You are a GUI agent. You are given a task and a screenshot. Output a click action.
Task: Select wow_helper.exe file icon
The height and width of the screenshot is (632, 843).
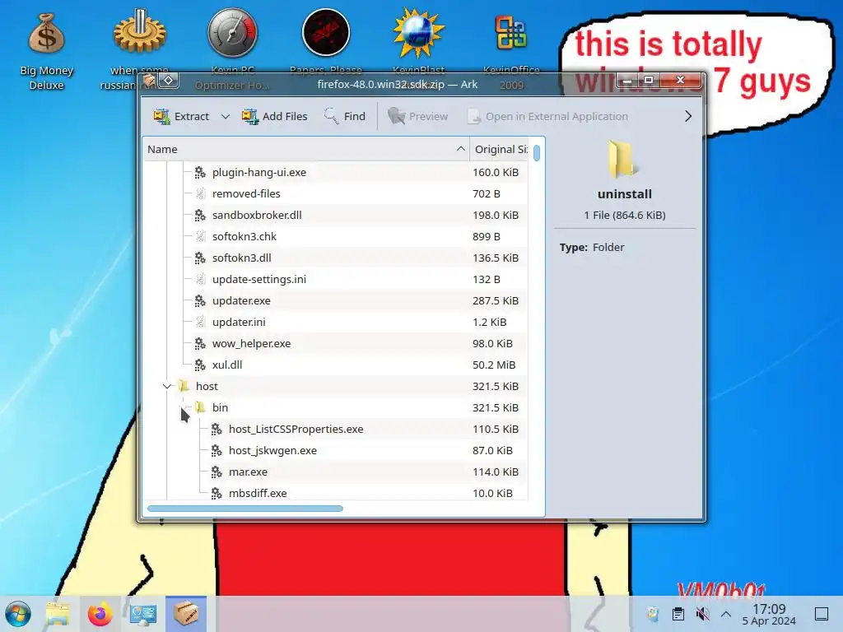[200, 343]
